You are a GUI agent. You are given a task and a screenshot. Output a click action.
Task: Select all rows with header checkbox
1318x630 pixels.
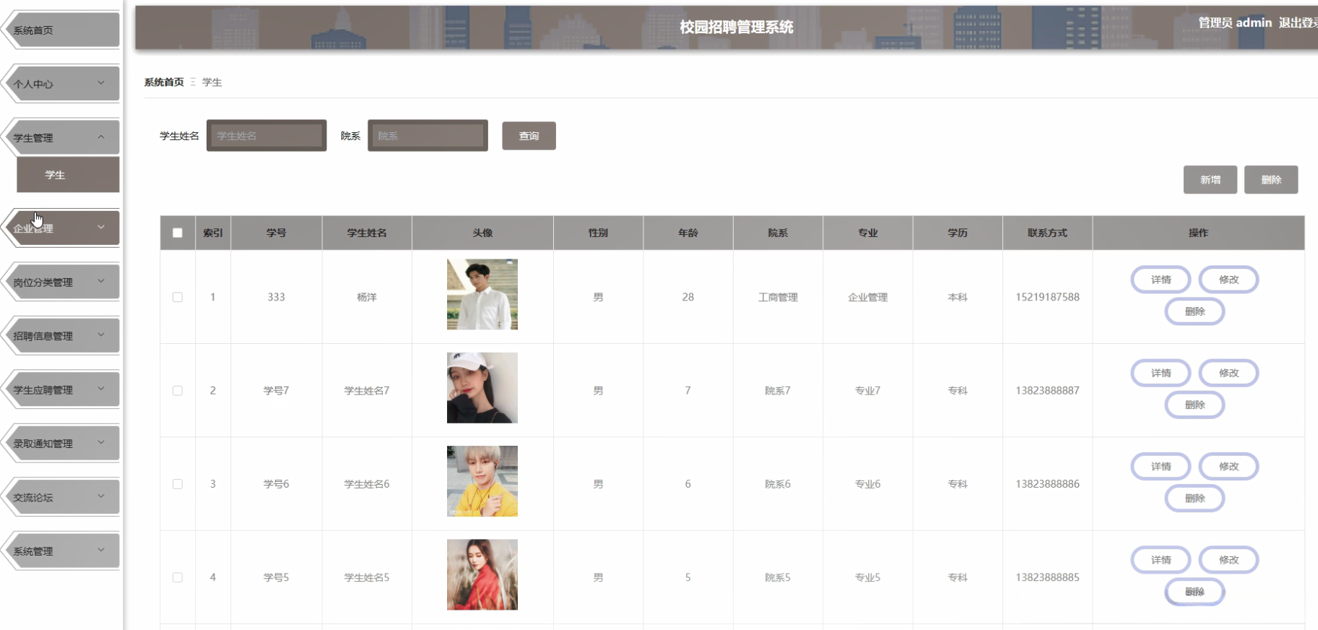[177, 233]
